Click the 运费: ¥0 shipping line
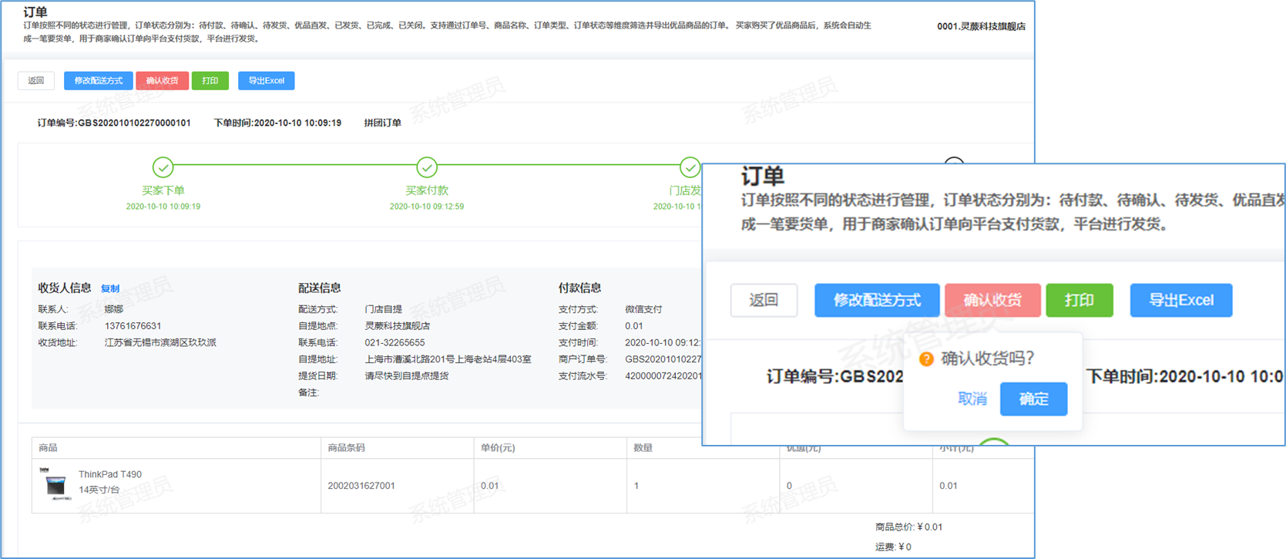 pos(894,547)
